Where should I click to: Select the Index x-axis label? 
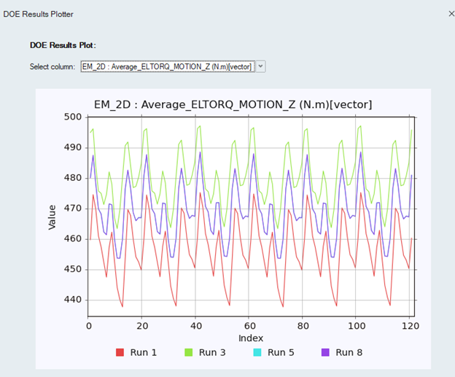(x=251, y=338)
